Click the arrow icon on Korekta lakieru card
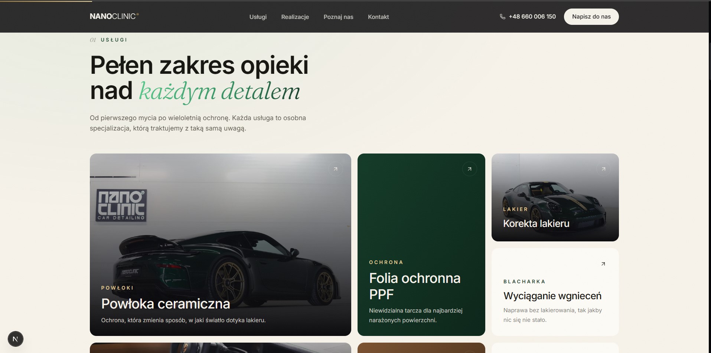711x353 pixels. point(603,169)
